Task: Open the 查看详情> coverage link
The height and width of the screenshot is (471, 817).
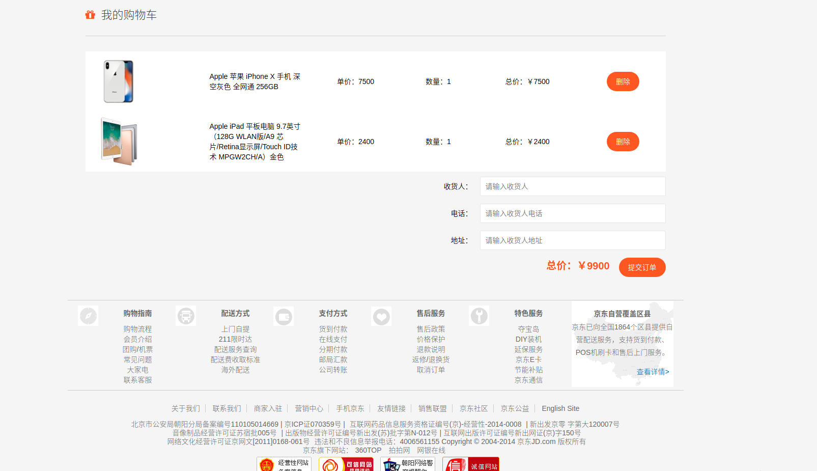Action: [x=653, y=372]
